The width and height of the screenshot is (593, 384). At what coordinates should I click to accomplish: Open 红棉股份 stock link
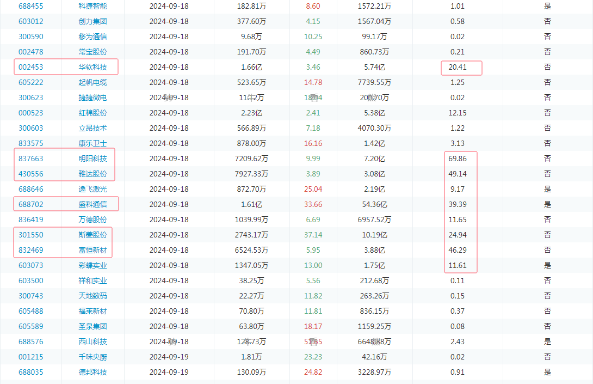[x=92, y=112]
